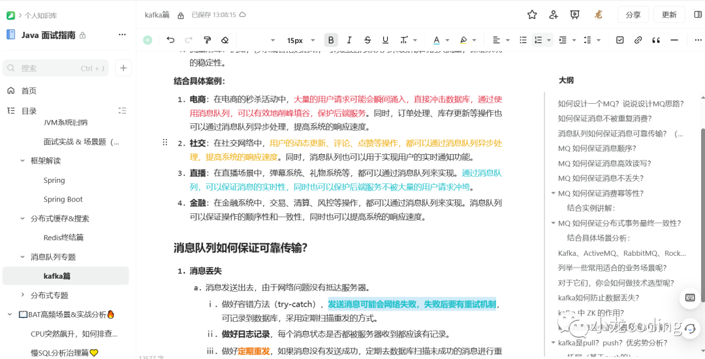Open the 慢SQL分析治理篇 document
705x359 pixels.
(x=64, y=352)
